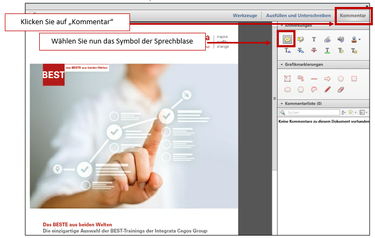The width and height of the screenshot is (375, 238).
Task: Select the connected lines polyline tool
Action: (x=314, y=90)
